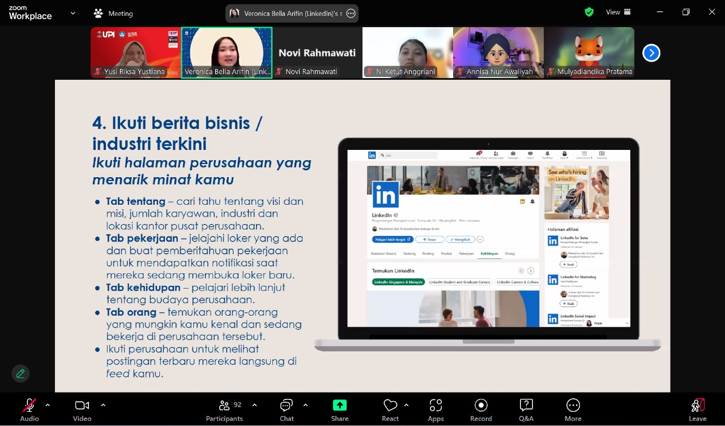Click 'Pesan' button on LinkedIn page
This screenshot has height=426, width=725.
429,239
